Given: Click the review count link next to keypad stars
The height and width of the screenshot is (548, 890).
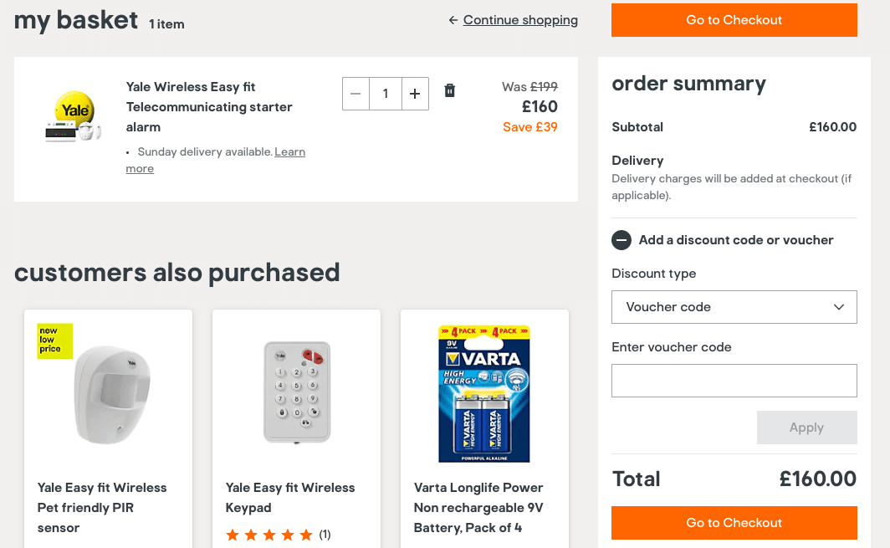Looking at the screenshot, I should [325, 534].
